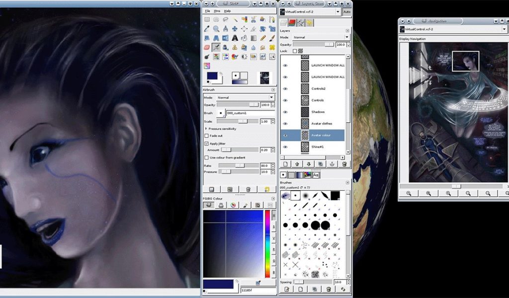The image size is (509, 298).
Task: Select the Paintbrush tool
Action: 271,38
